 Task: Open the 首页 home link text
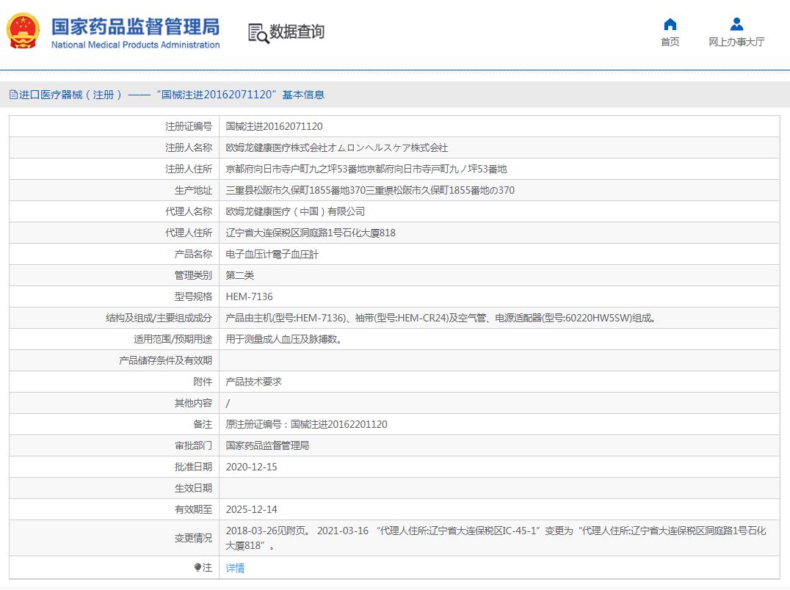point(670,42)
